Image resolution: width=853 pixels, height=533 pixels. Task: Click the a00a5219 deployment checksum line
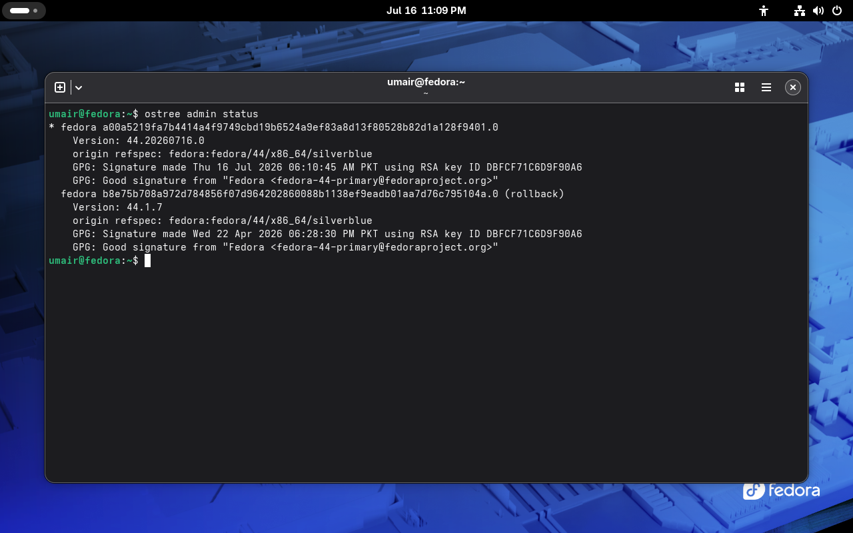pyautogui.click(x=273, y=127)
